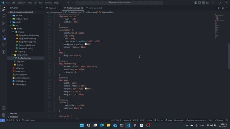Change line endings via CRLF indicator
The image size is (230, 129).
tap(142, 120)
